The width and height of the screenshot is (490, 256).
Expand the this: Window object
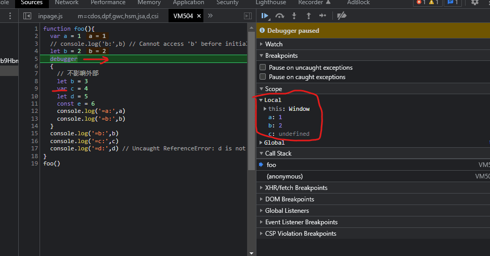click(x=265, y=109)
